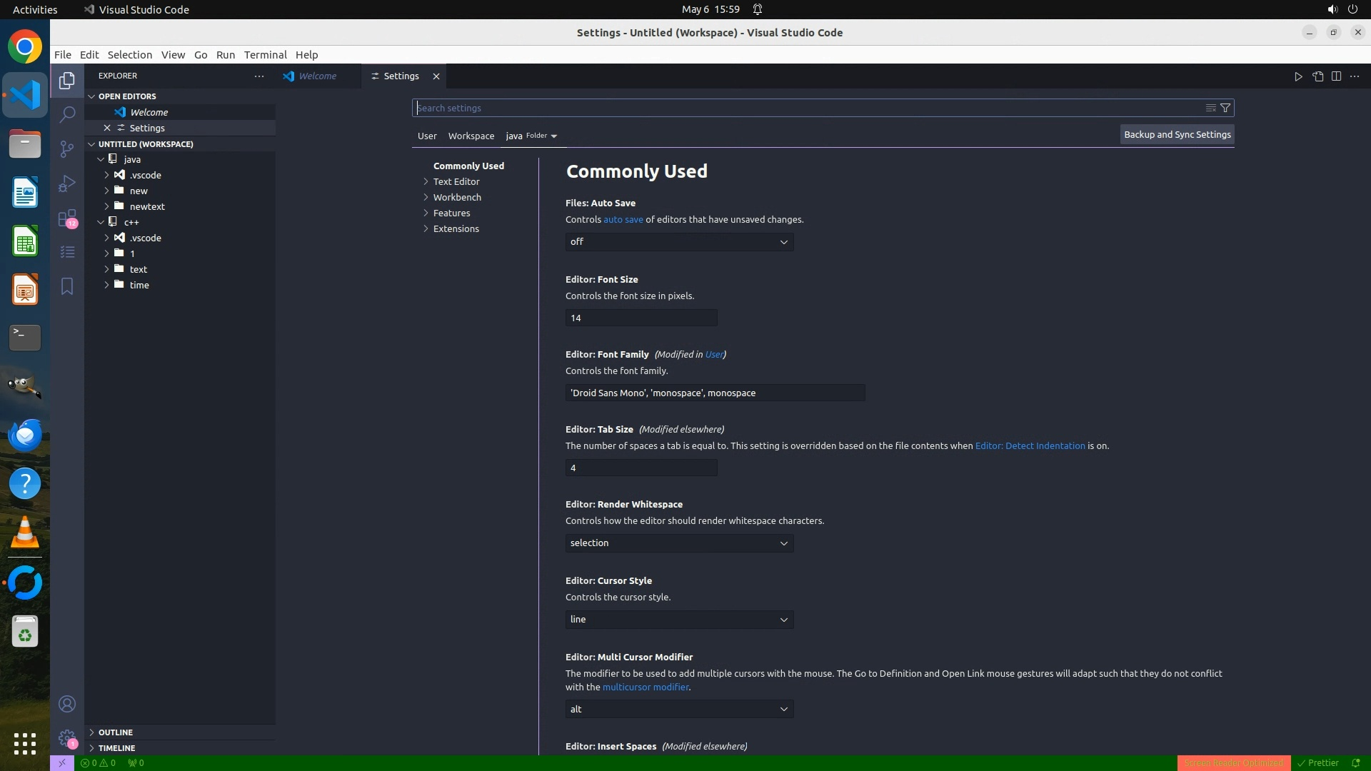Follow the Editor: Detect Indentation link

[1030, 445]
